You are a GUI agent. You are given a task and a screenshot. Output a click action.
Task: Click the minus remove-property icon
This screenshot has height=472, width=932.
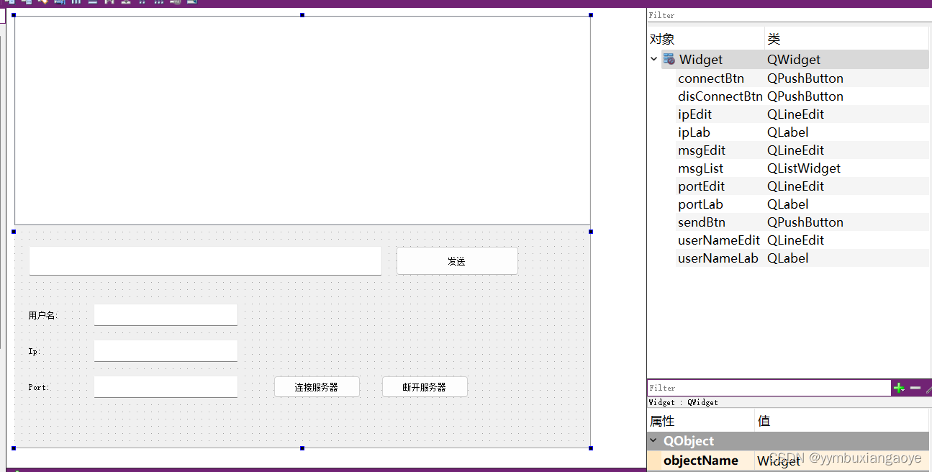pos(915,388)
